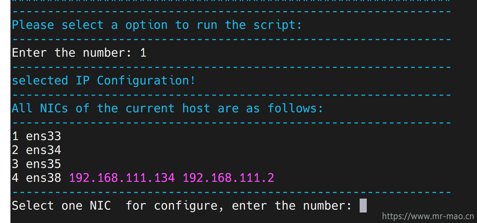Click list number 1 before ens33
477x223 pixels.
15,136
